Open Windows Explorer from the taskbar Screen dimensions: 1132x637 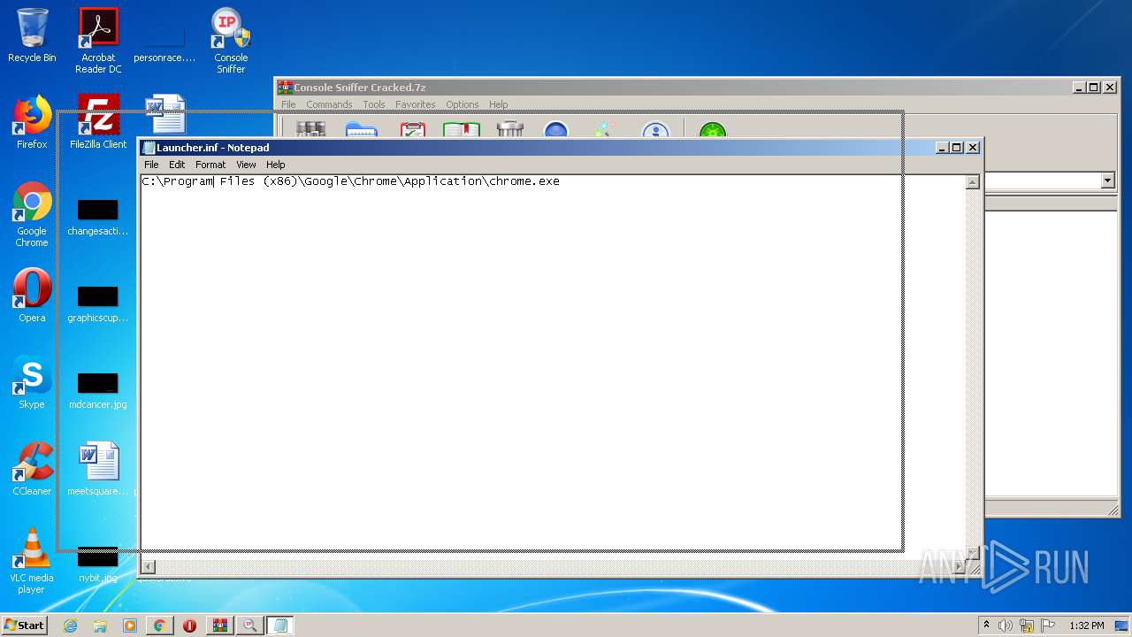pos(100,625)
